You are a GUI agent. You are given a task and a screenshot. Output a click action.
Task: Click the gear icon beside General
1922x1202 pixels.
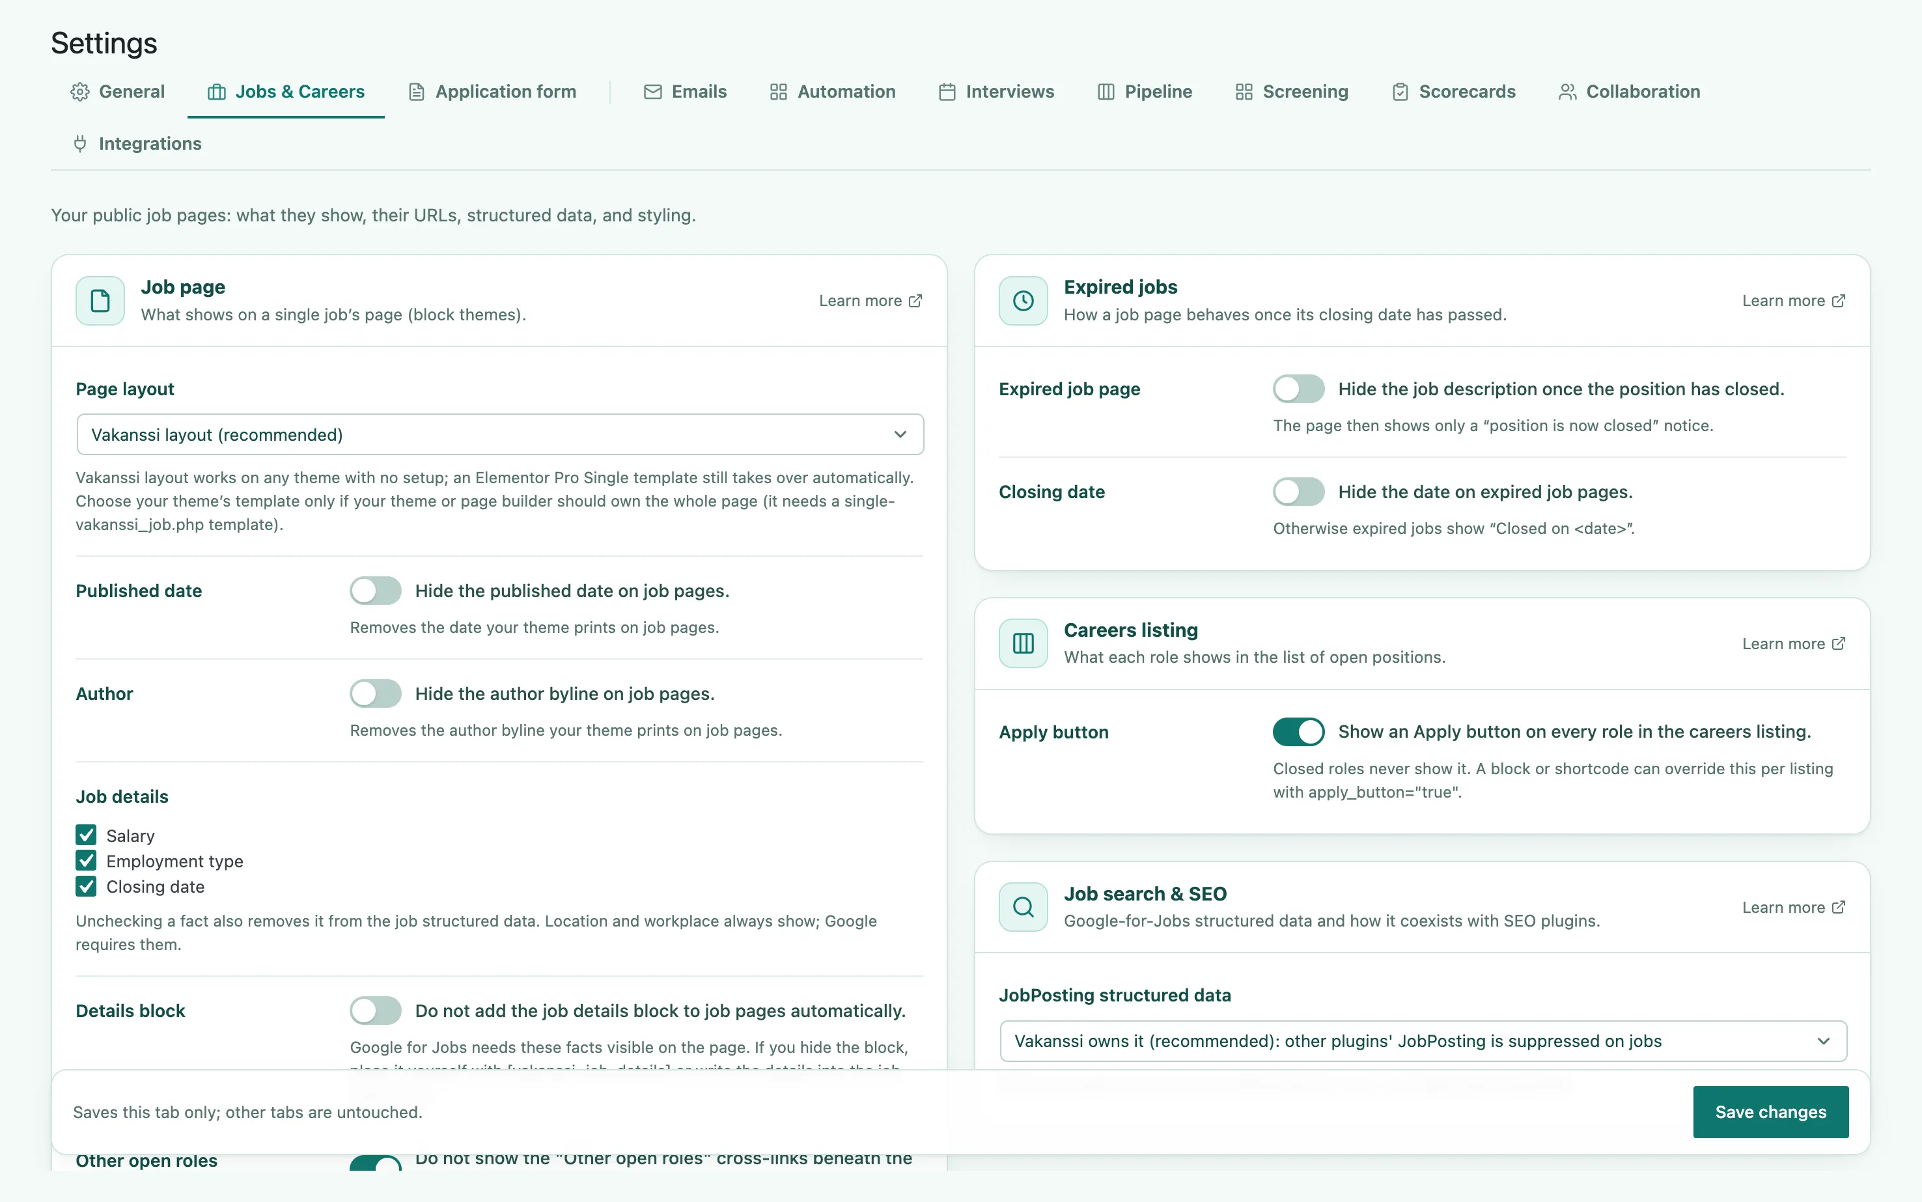[79, 92]
